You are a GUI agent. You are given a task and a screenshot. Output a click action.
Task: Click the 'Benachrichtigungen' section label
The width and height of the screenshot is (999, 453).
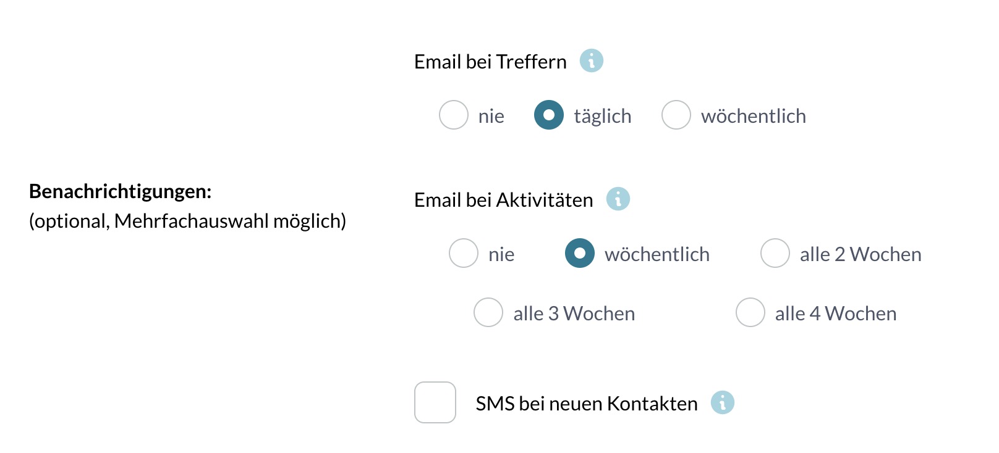[121, 191]
